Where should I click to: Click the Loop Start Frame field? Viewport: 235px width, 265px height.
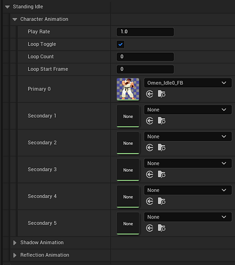145,69
